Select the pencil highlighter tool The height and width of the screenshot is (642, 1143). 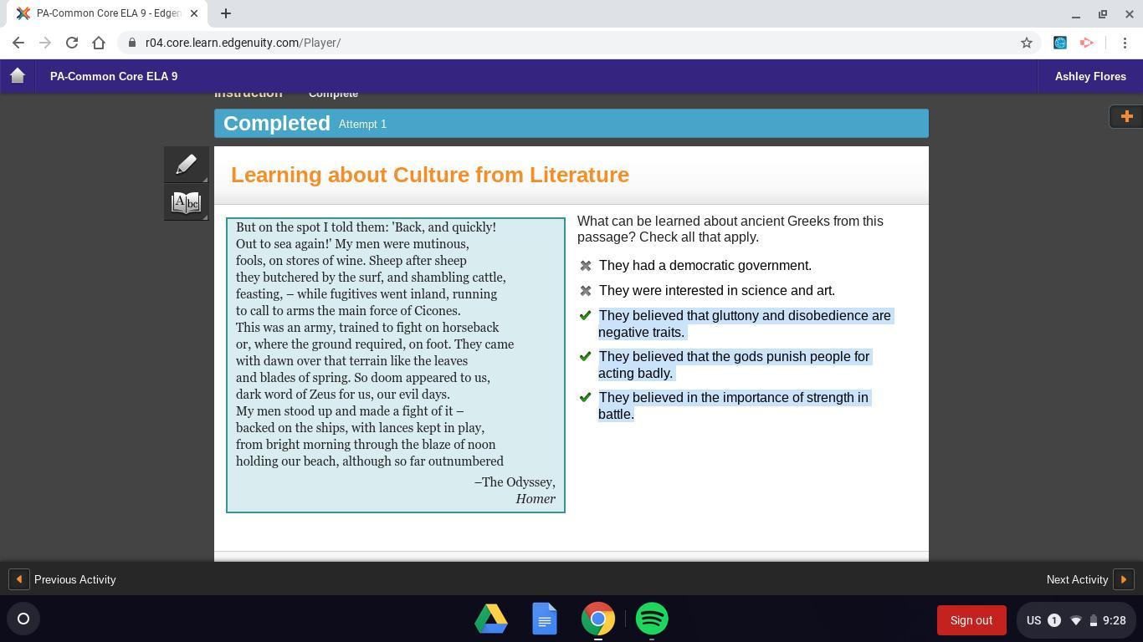pos(187,164)
